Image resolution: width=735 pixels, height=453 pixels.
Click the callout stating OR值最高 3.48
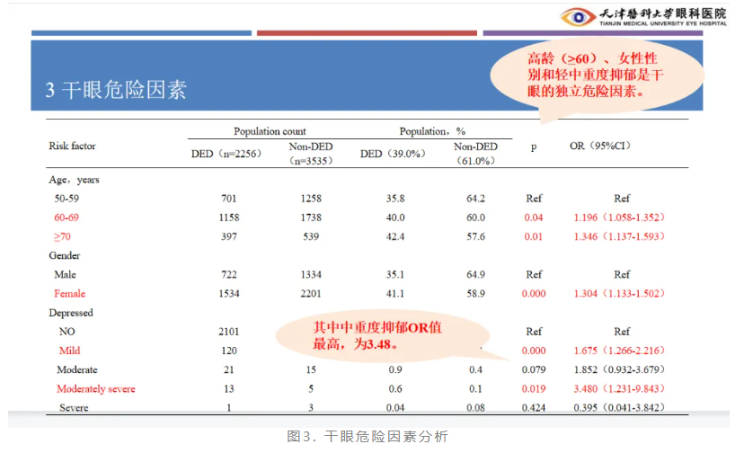click(376, 336)
